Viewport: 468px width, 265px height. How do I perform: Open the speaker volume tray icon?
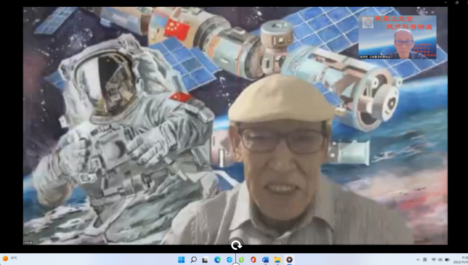pyautogui.click(x=440, y=259)
